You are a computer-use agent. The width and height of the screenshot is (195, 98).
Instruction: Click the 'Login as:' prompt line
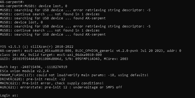coord(9,95)
